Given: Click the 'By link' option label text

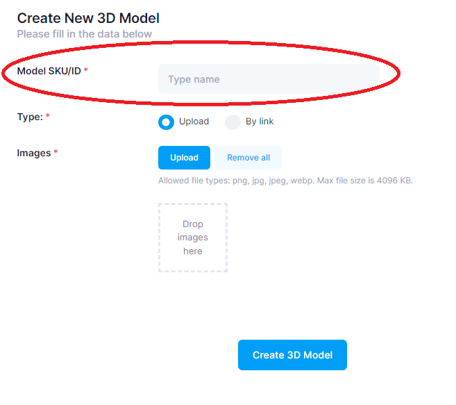Looking at the screenshot, I should click(260, 122).
